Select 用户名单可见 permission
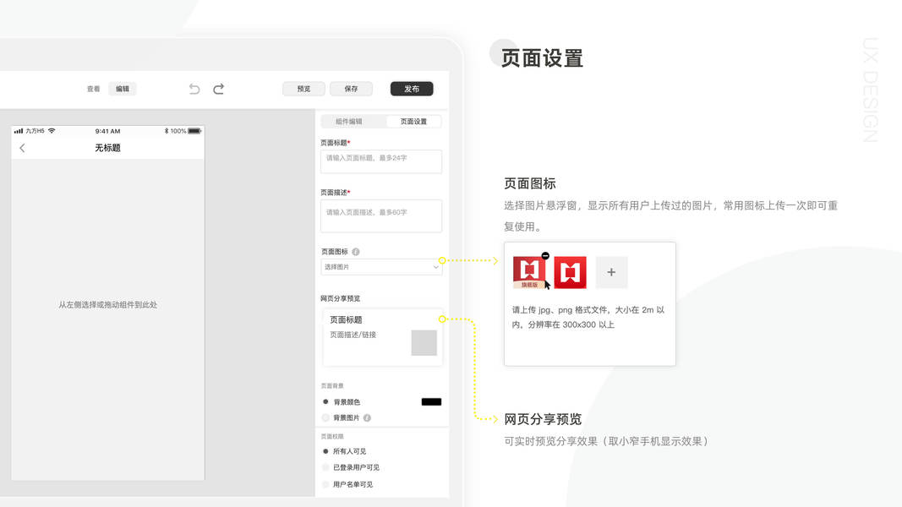902x507 pixels. 325,484
